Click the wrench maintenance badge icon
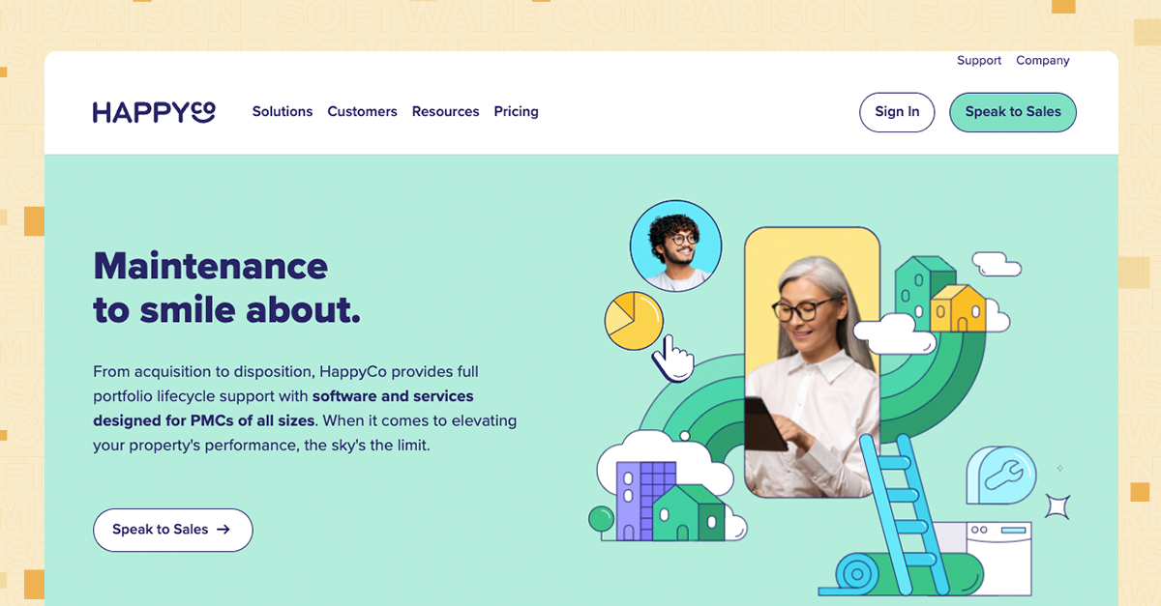 [x=1002, y=475]
